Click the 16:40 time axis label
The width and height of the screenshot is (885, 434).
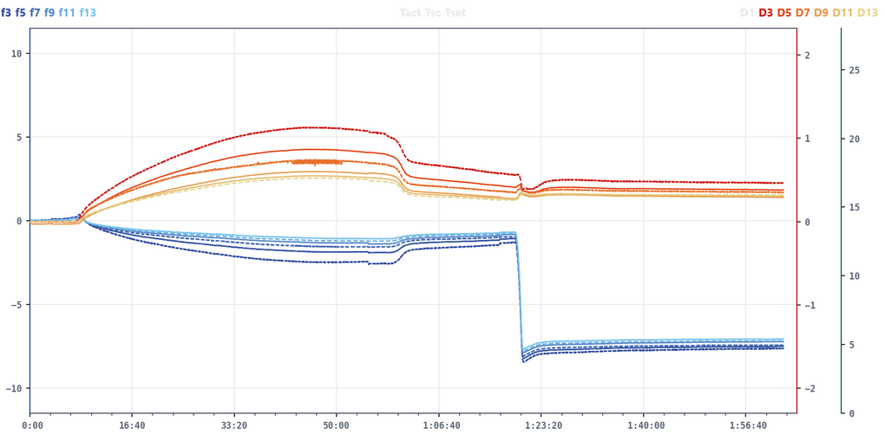(132, 425)
